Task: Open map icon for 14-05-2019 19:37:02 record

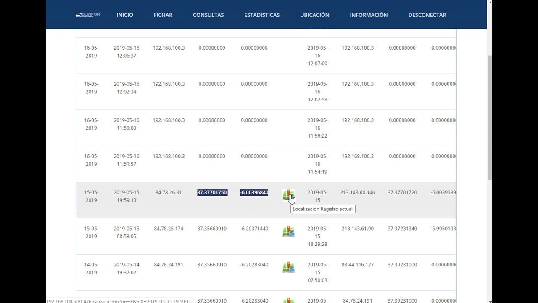Action: [288, 267]
